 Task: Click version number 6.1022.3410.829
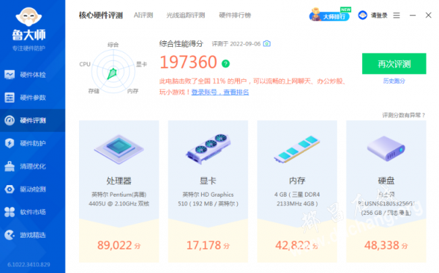(x=29, y=265)
